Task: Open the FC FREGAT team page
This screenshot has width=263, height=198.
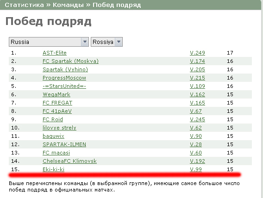Action: click(57, 103)
